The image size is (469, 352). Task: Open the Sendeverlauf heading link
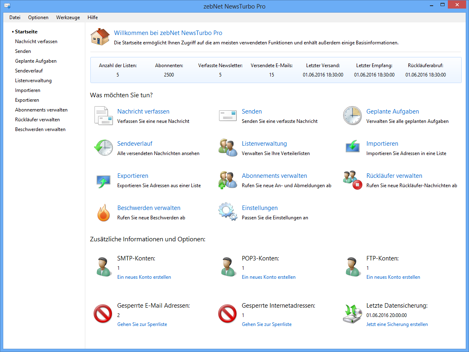coord(135,144)
